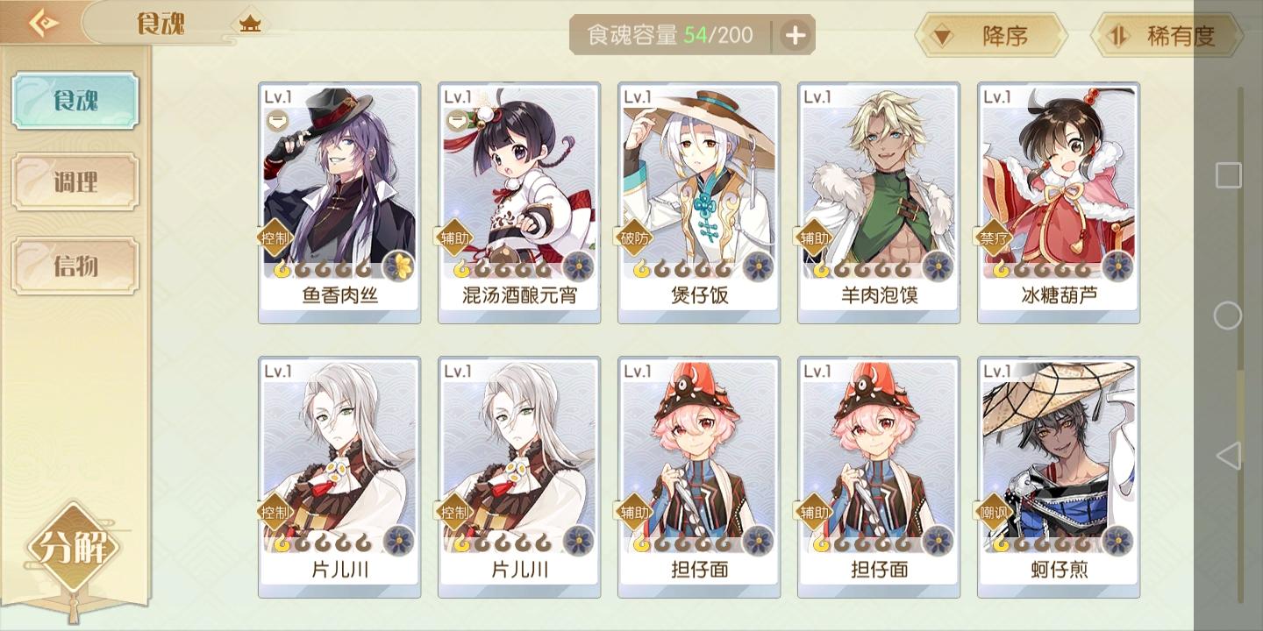Click the vertical scrollbar on the right
This screenshot has height=631, width=1263.
coord(1240,344)
